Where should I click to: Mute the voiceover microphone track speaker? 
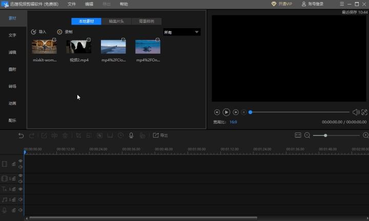[20, 210]
